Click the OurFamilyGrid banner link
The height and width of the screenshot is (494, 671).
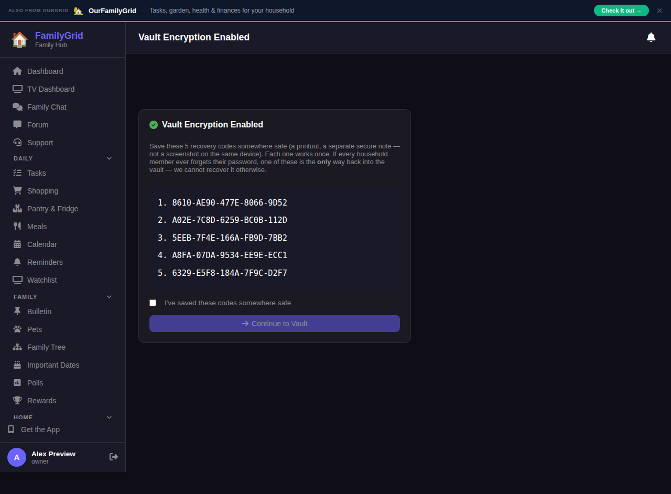[112, 10]
